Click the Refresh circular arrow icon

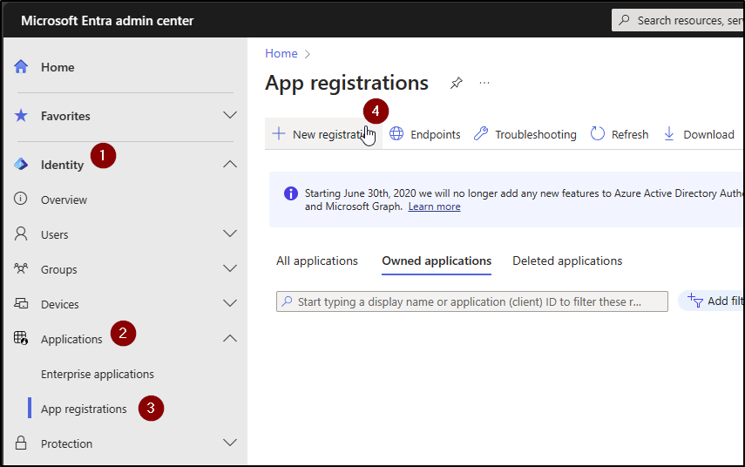point(597,134)
